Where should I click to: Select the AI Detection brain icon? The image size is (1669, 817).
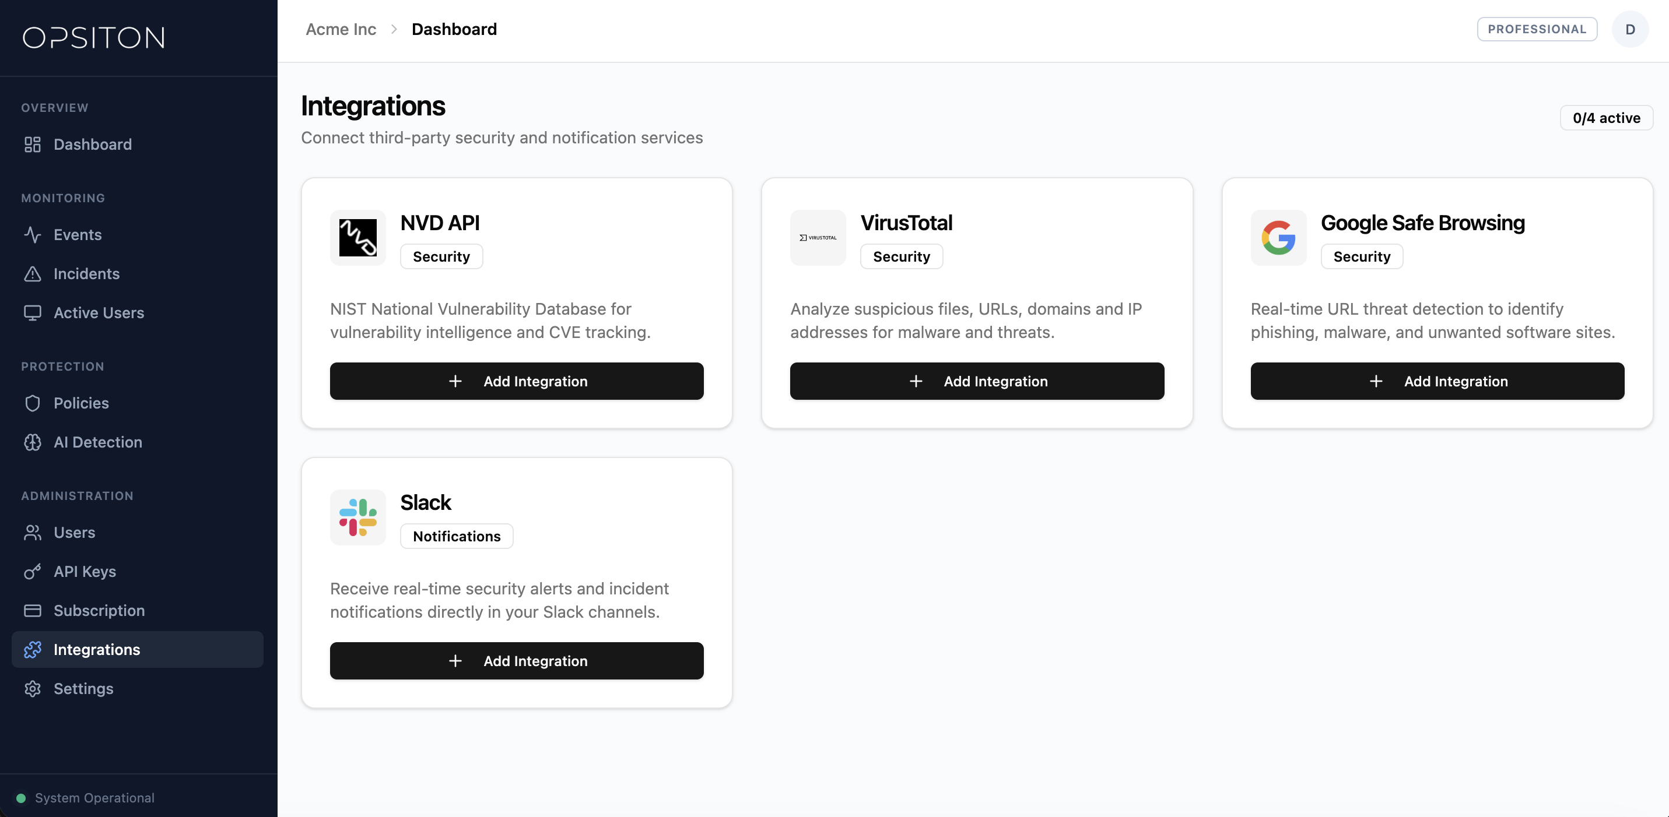pos(33,442)
